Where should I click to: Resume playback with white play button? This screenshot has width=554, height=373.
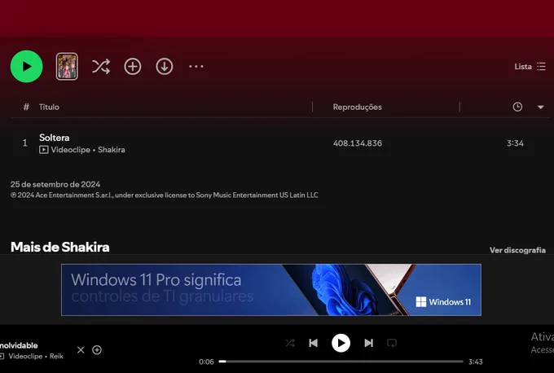(341, 343)
